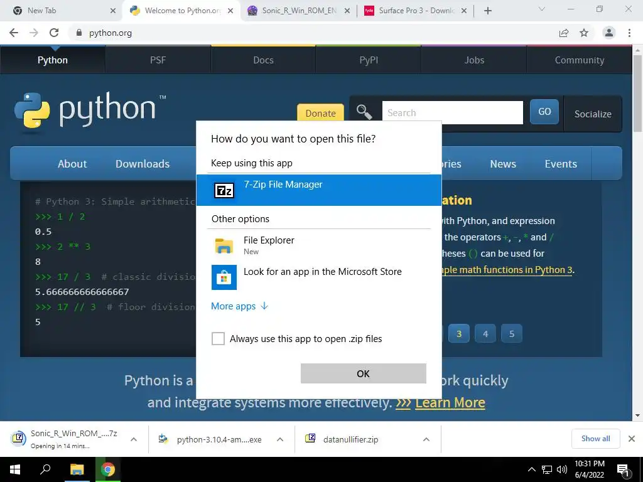Open the PSF top navigation item
Screen dimensions: 643x482
(158, 60)
